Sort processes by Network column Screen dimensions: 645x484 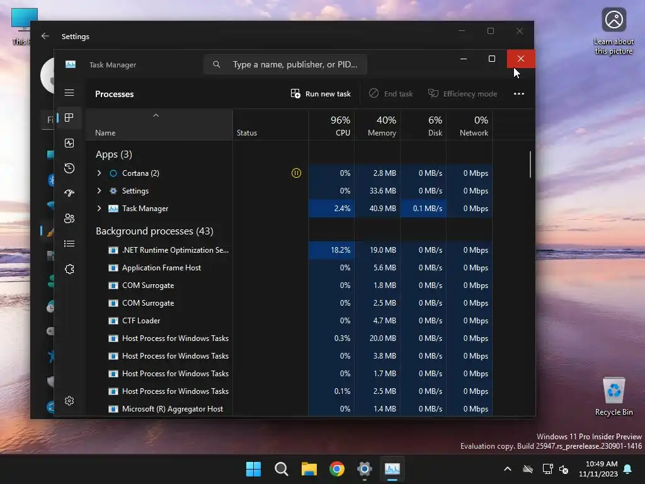tap(469, 126)
